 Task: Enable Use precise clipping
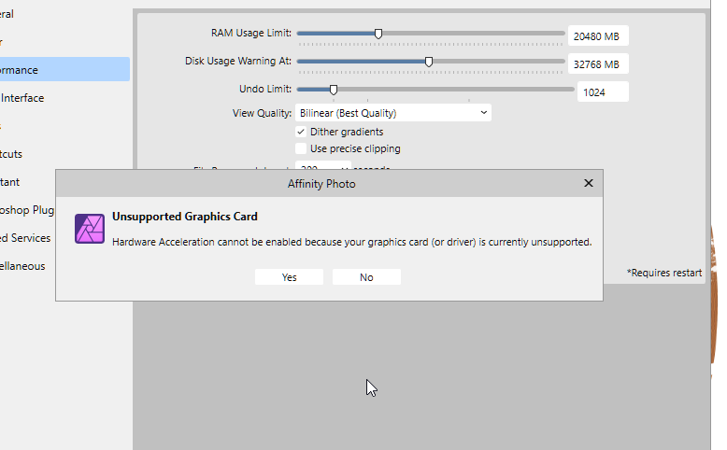point(301,148)
